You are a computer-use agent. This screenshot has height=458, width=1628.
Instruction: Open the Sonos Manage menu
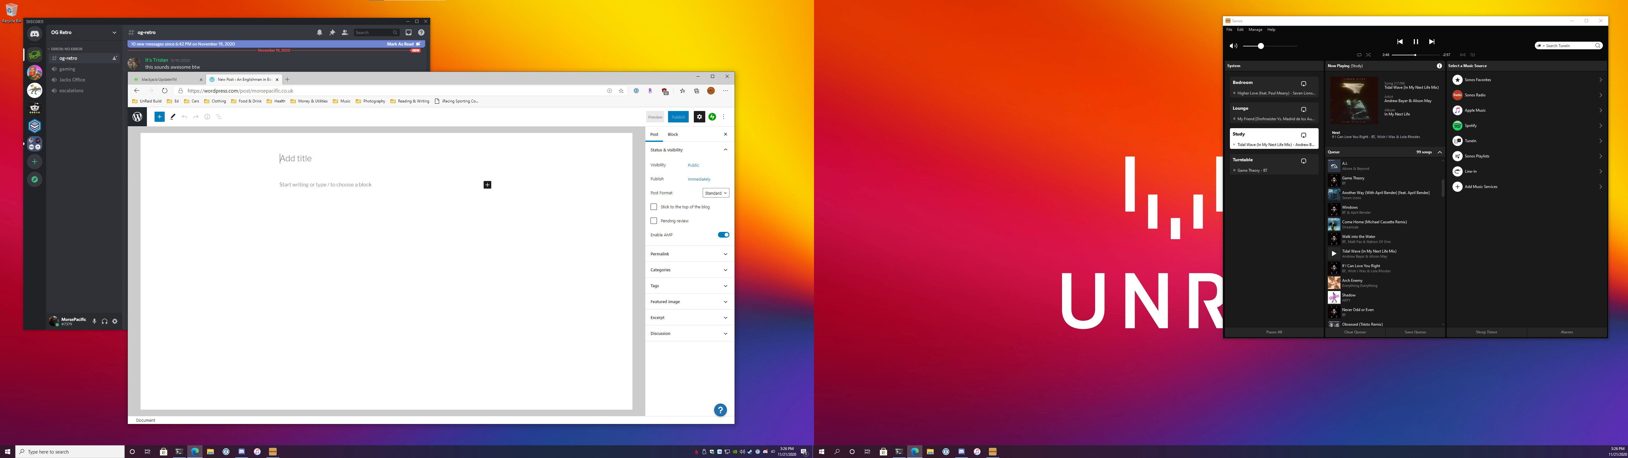(1255, 30)
